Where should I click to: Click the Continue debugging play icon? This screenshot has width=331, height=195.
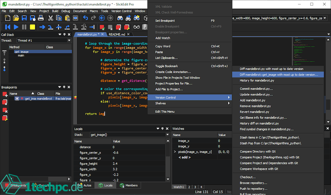coord(16,27)
